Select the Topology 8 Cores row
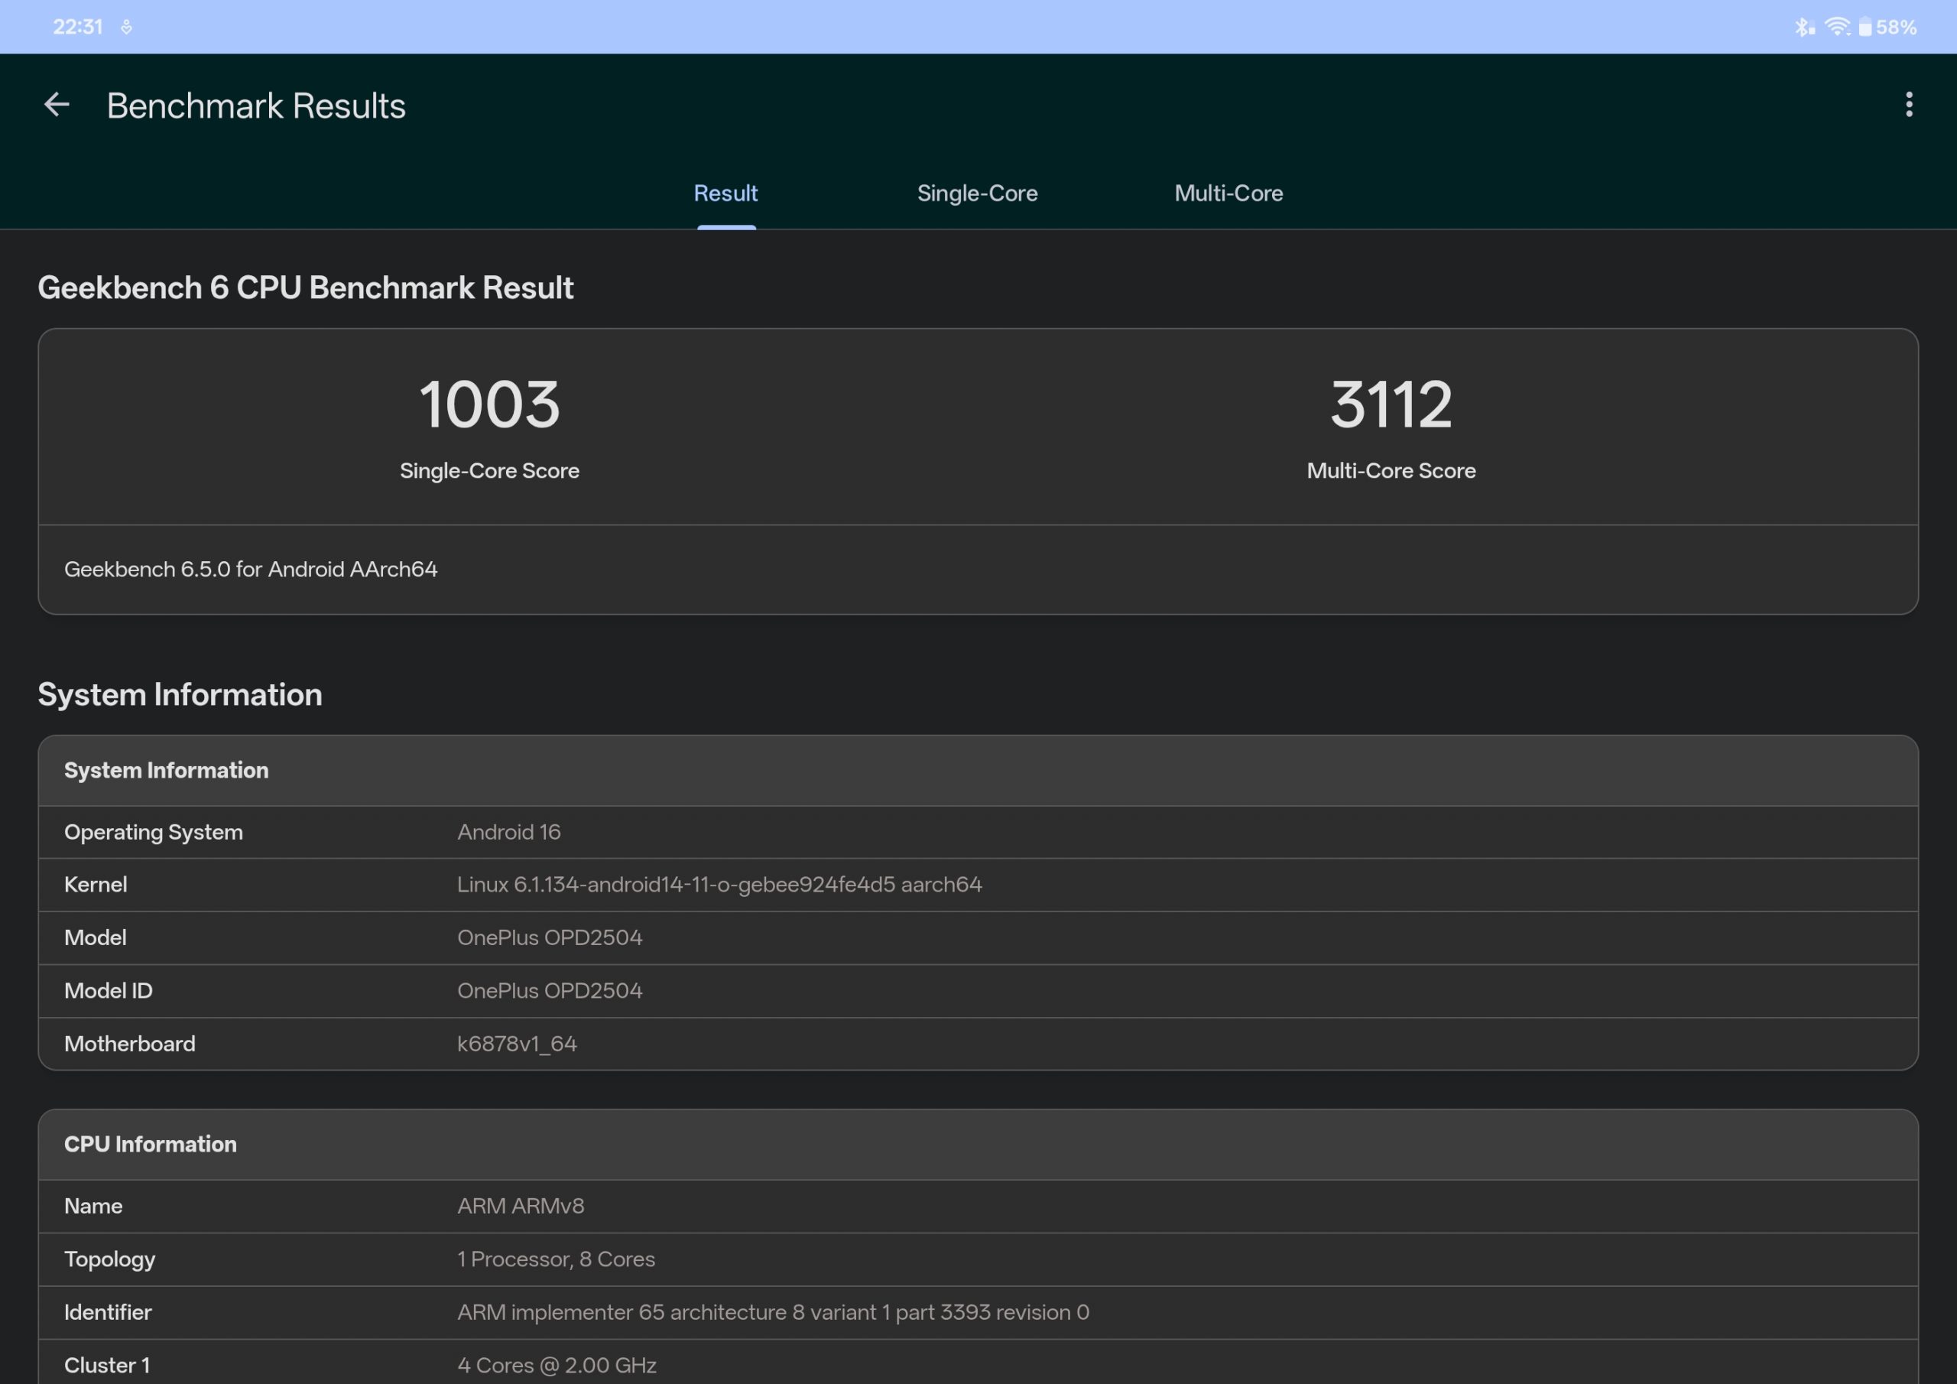Screen dimensions: 1957x1384 [556, 1259]
